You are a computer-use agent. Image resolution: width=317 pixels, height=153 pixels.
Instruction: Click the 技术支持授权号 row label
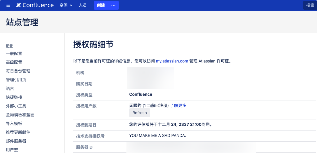tap(90, 136)
